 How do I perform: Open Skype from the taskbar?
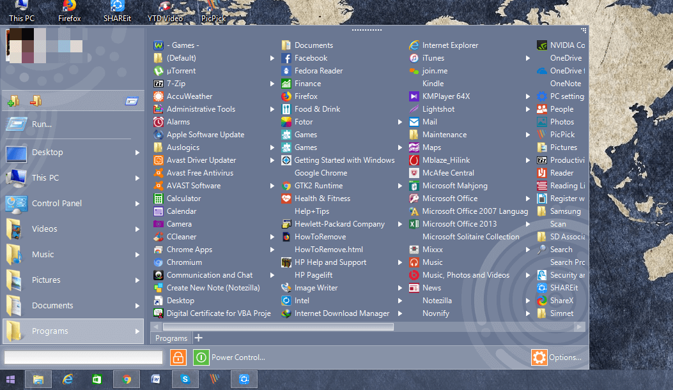pos(185,379)
